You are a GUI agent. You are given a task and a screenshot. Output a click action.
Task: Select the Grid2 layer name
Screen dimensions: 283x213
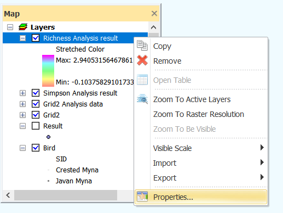coord(51,115)
